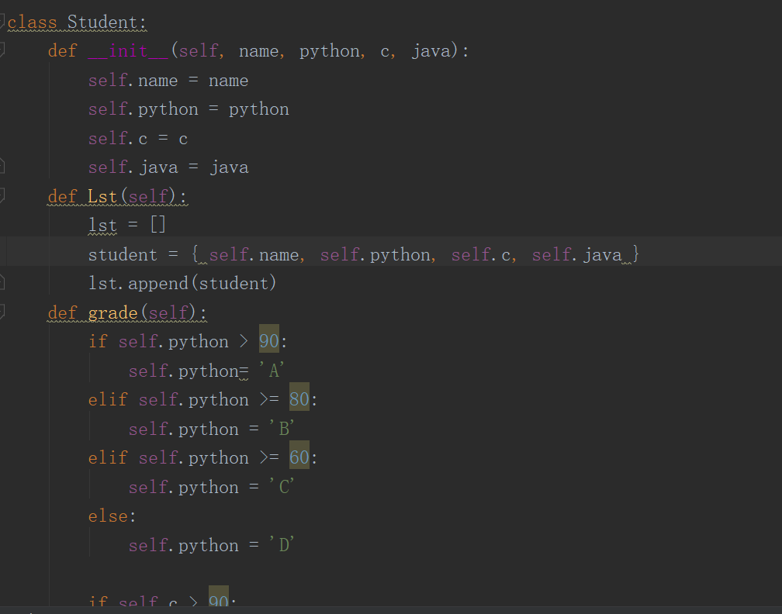Place cursor on line self.java = java

pyautogui.click(x=168, y=167)
